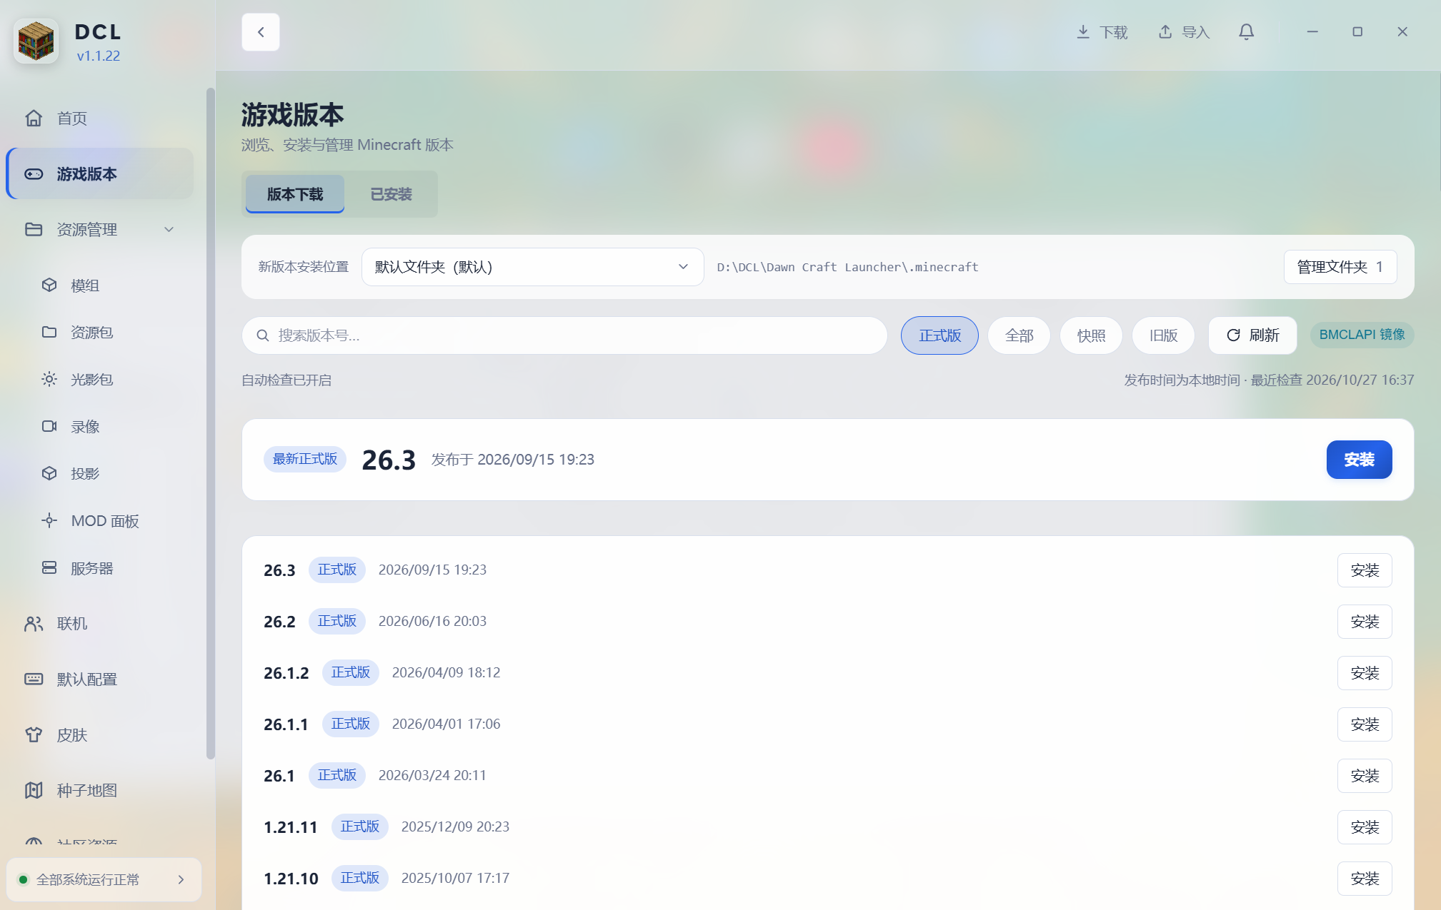The width and height of the screenshot is (1441, 910).
Task: Open the 下载 downloads menu
Action: click(x=1102, y=32)
